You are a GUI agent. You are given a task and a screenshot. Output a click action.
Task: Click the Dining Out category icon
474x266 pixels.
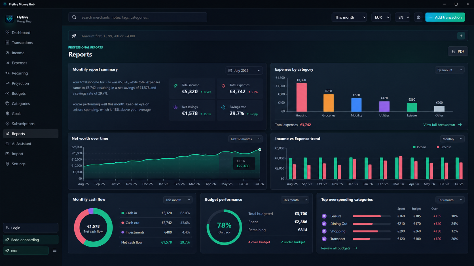pos(324,224)
